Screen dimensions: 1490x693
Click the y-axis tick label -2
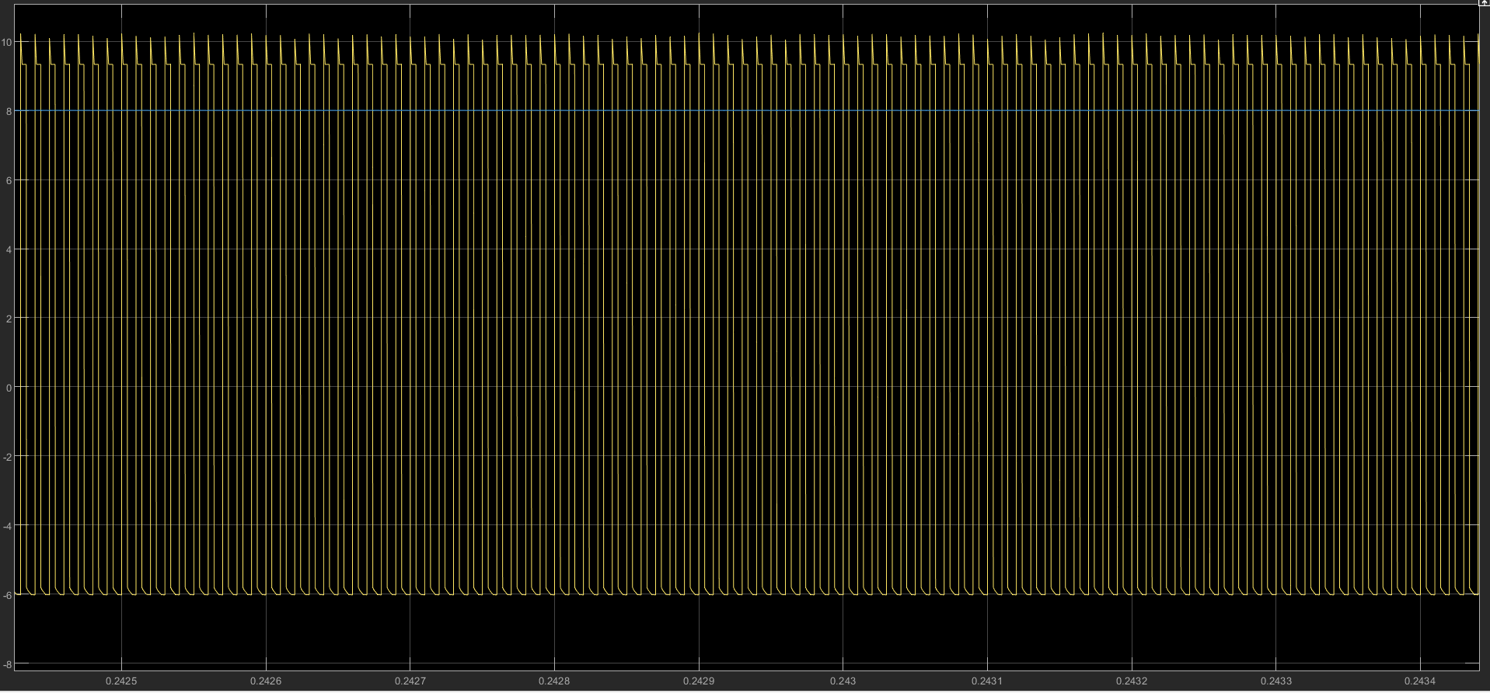(7, 457)
